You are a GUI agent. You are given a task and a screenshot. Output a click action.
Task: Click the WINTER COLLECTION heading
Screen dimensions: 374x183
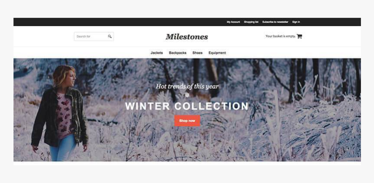tap(187, 106)
